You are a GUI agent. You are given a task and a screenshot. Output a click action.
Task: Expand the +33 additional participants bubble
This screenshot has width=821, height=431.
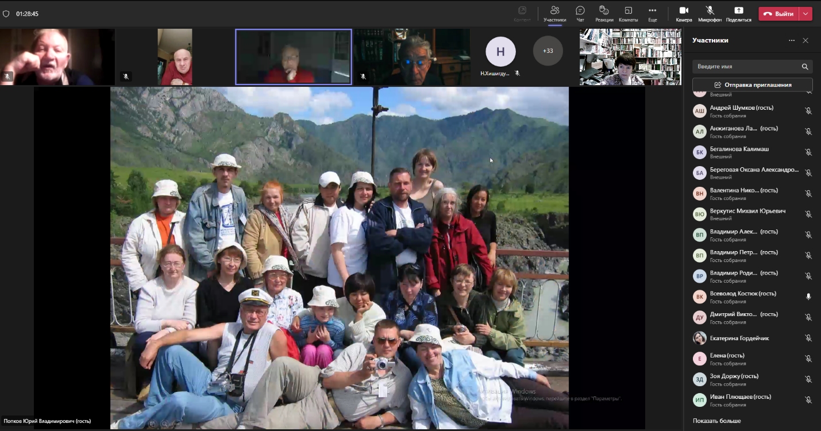548,51
